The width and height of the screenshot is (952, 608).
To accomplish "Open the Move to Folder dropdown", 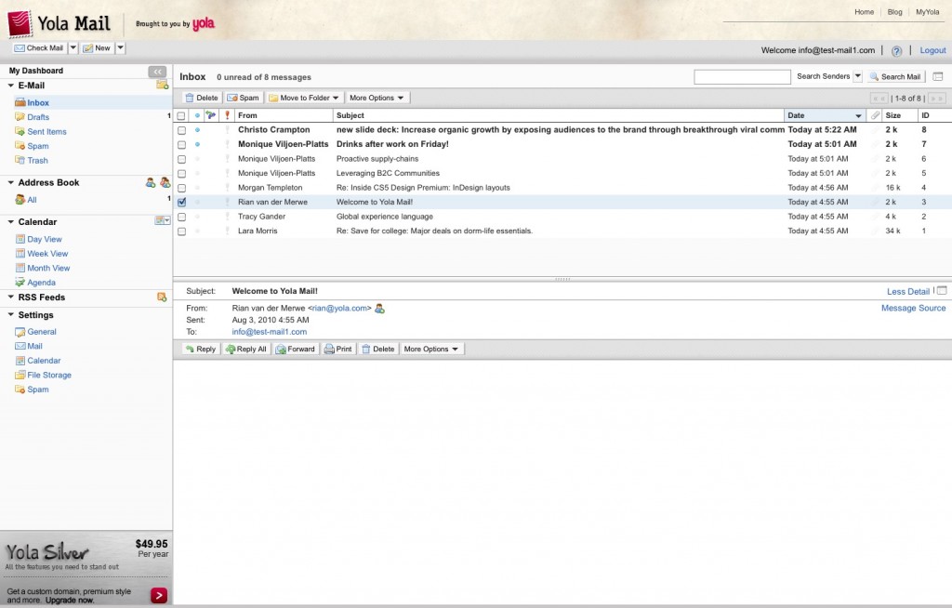I will click(304, 98).
